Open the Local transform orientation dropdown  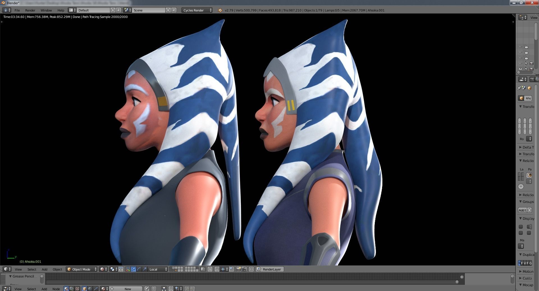[x=157, y=269]
